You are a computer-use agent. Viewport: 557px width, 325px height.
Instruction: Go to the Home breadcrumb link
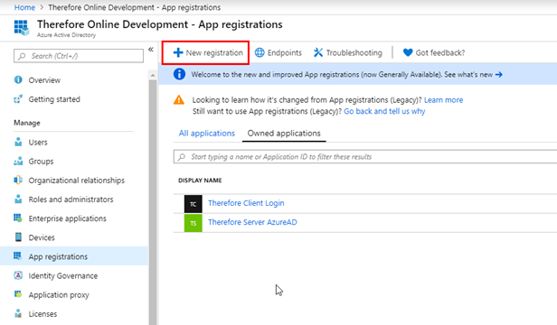(24, 7)
